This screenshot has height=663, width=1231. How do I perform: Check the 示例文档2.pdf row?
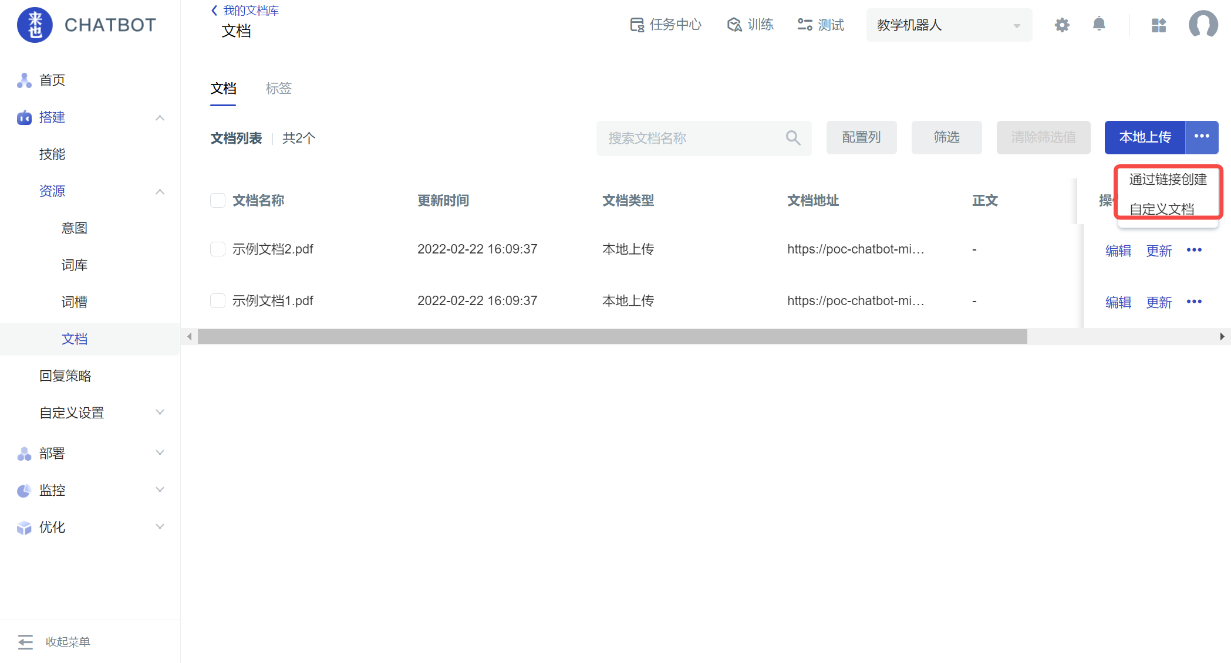(218, 249)
